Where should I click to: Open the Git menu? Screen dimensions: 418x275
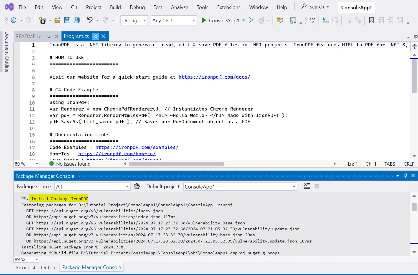(x=74, y=7)
